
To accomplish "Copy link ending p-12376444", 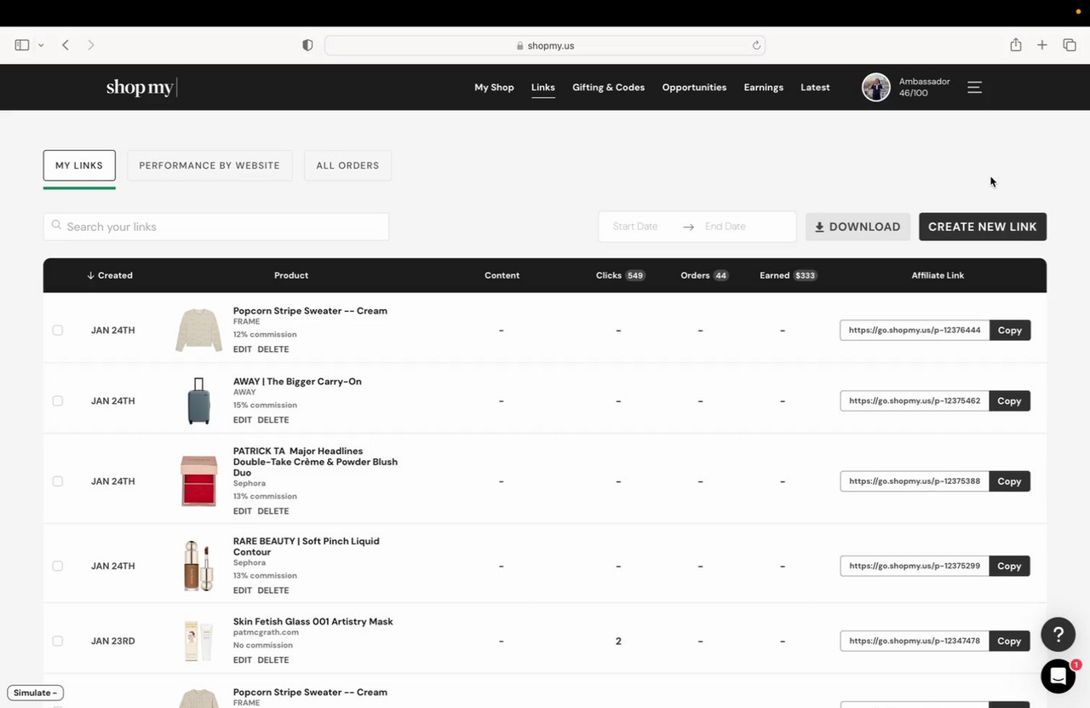I will point(1010,330).
